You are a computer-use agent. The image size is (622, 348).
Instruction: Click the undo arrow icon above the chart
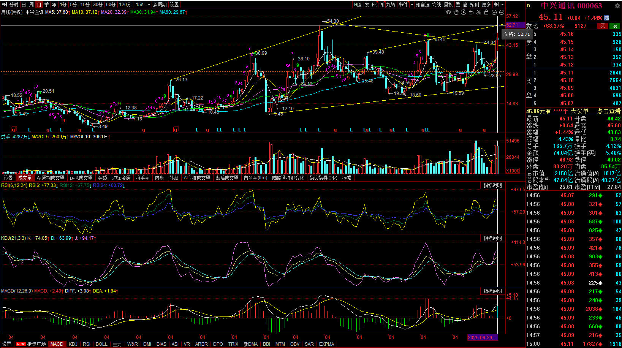[471, 12]
